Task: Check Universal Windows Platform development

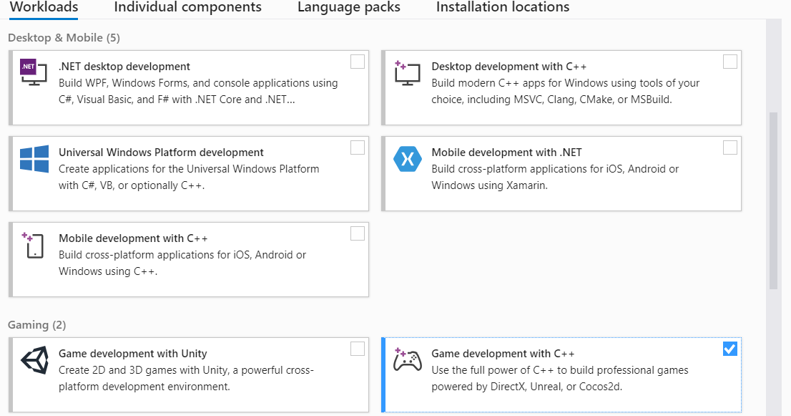Action: tap(357, 147)
